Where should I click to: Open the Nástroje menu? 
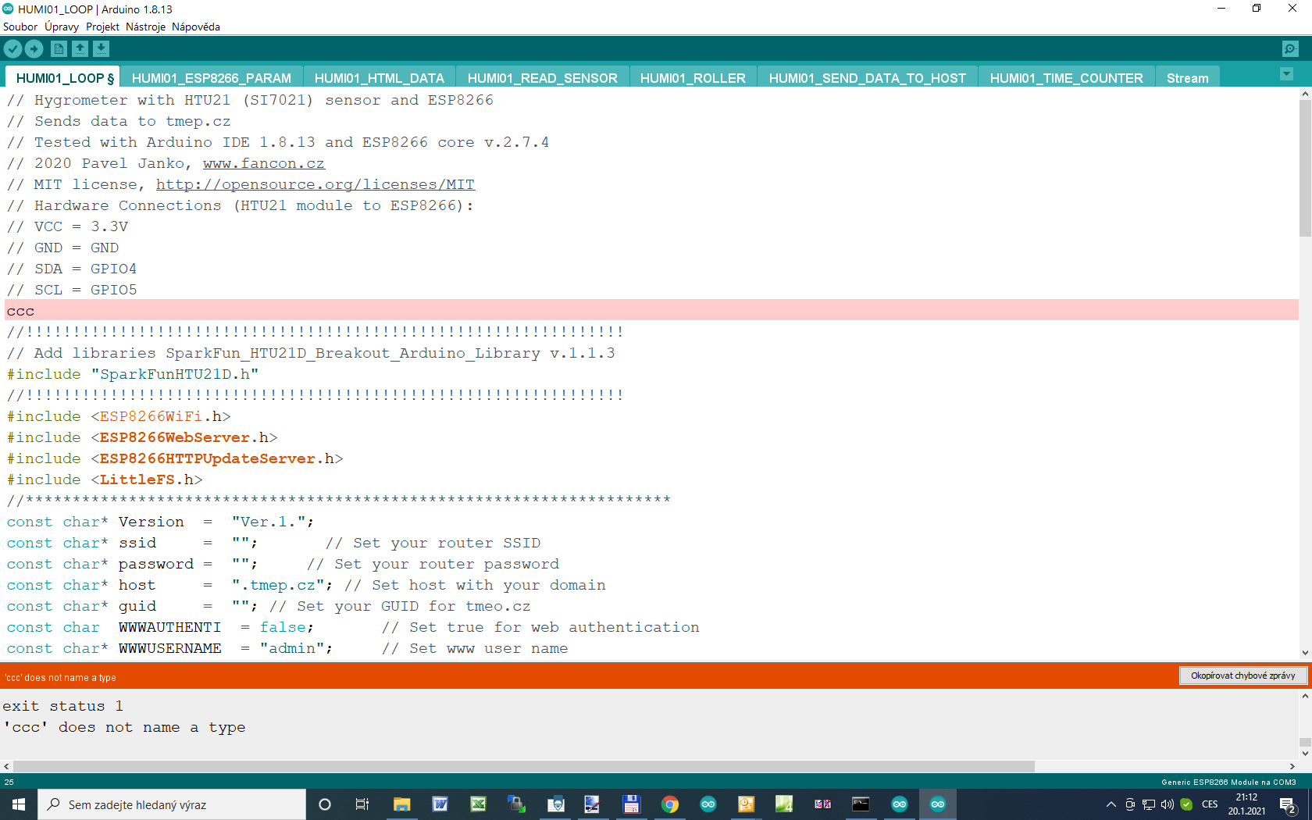(145, 27)
